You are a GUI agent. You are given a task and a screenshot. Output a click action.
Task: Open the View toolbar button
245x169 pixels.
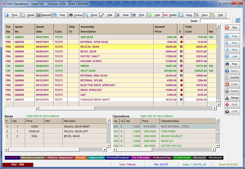(203, 15)
